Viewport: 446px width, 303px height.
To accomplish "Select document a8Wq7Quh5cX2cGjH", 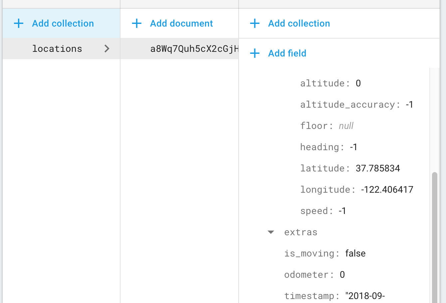I will 195,49.
